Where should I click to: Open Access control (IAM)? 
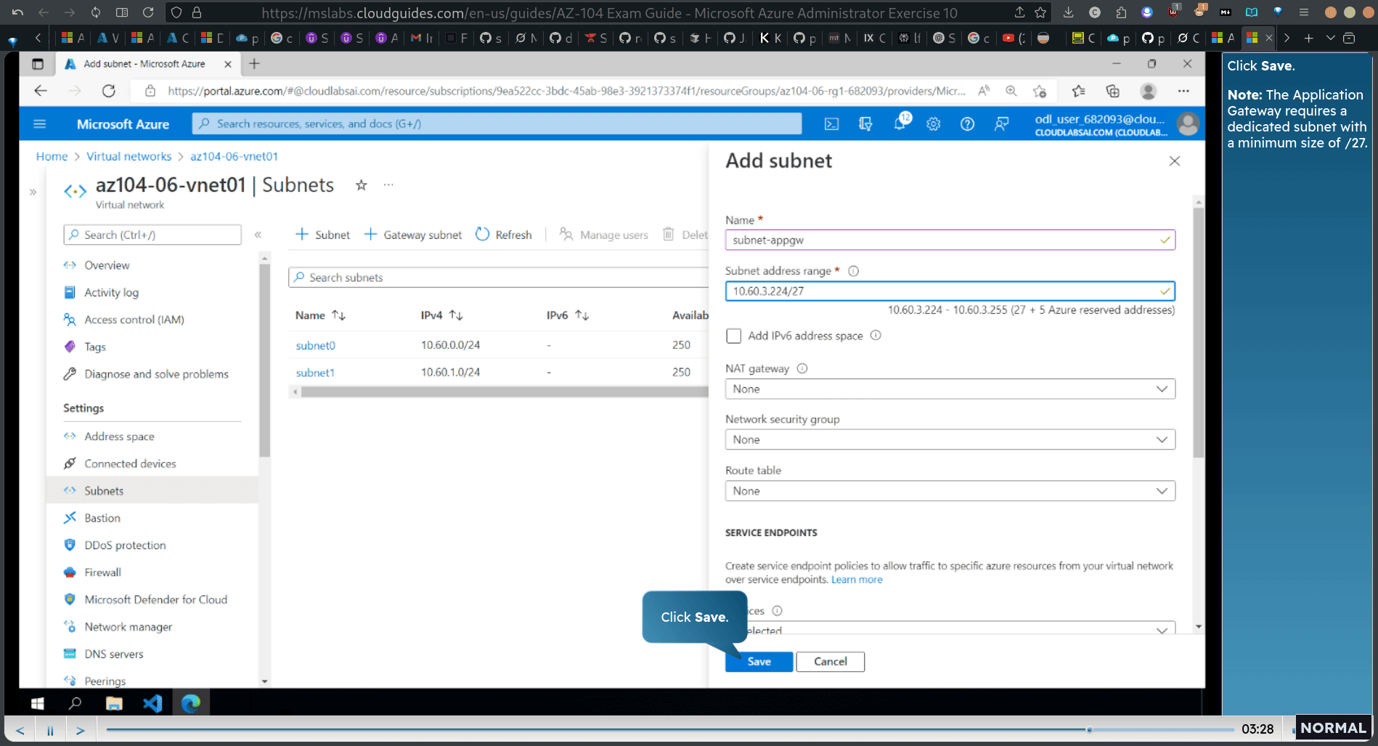tap(134, 320)
